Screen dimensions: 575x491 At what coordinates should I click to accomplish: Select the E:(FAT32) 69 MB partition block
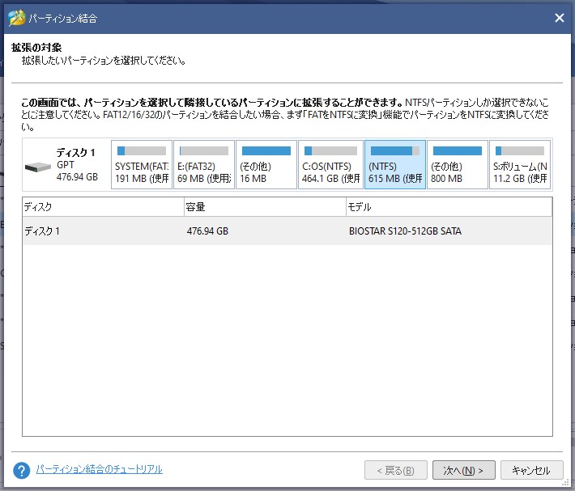coord(204,165)
